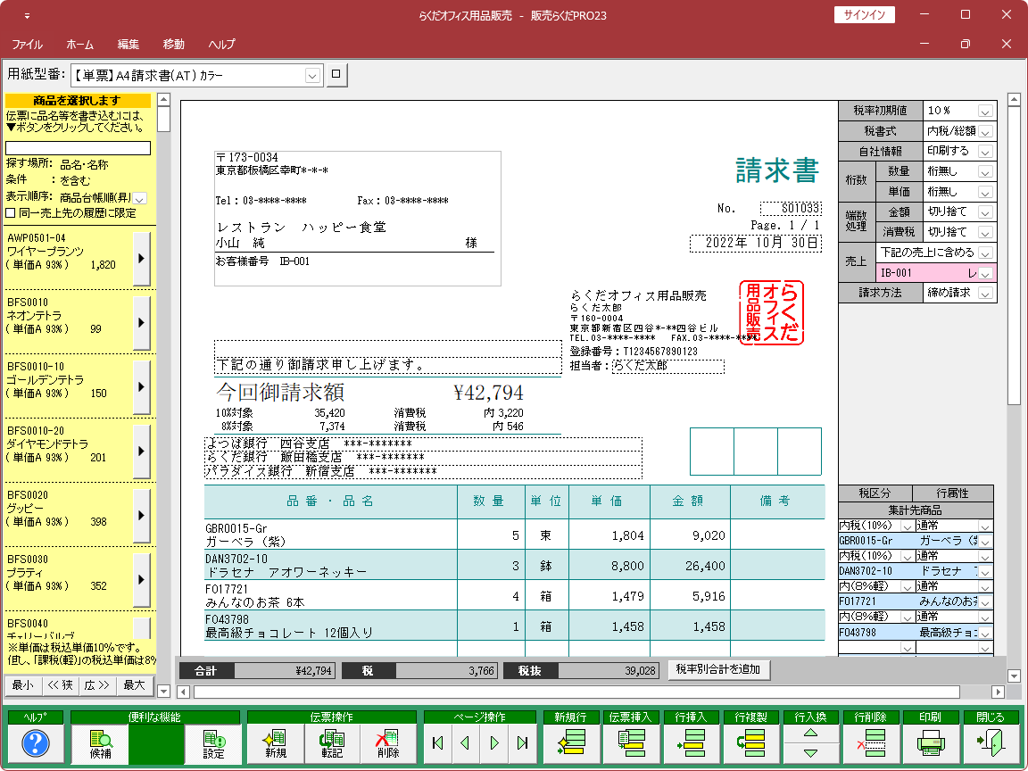
Task: Open the 消費税 切り捨て dropdown
Action: point(985,233)
